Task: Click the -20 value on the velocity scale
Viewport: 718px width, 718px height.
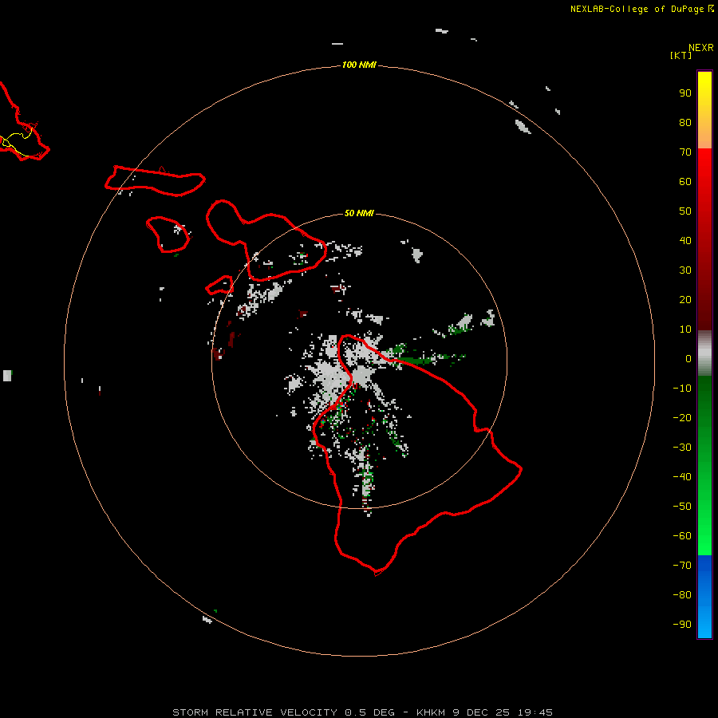Action: (682, 418)
